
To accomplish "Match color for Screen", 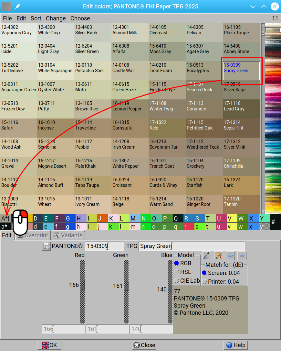I will click(221, 273).
